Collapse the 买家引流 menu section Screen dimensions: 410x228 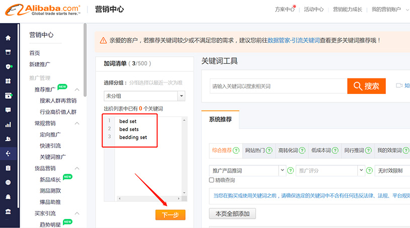pos(77,213)
